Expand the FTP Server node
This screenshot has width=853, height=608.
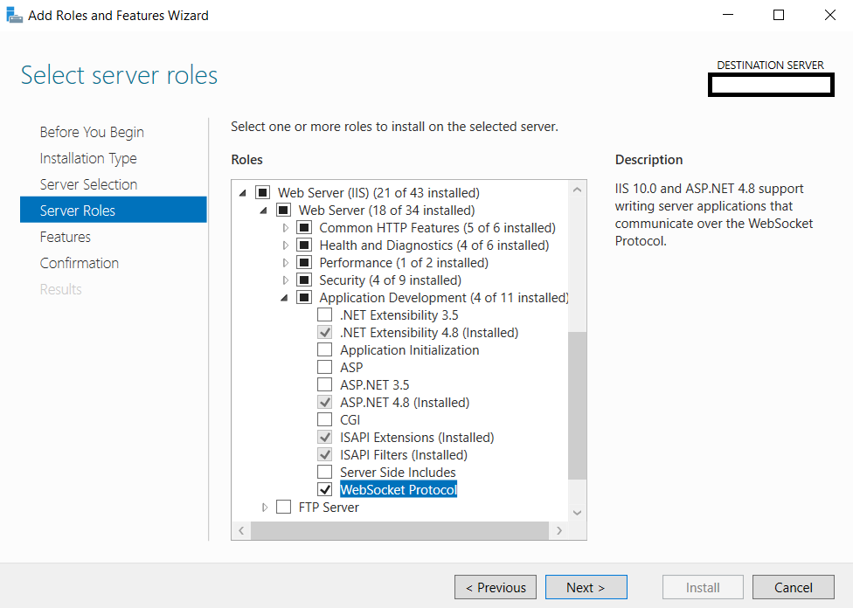pyautogui.click(x=265, y=507)
